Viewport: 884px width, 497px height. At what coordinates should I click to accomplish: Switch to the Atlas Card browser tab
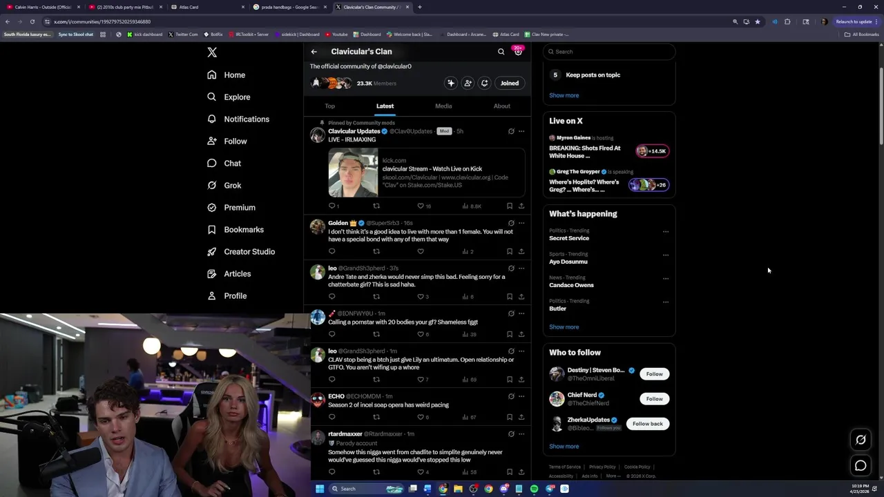click(207, 7)
